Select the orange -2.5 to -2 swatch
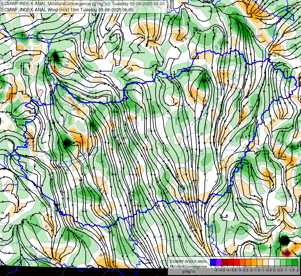The height and width of the screenshot is (276, 301). point(248,263)
